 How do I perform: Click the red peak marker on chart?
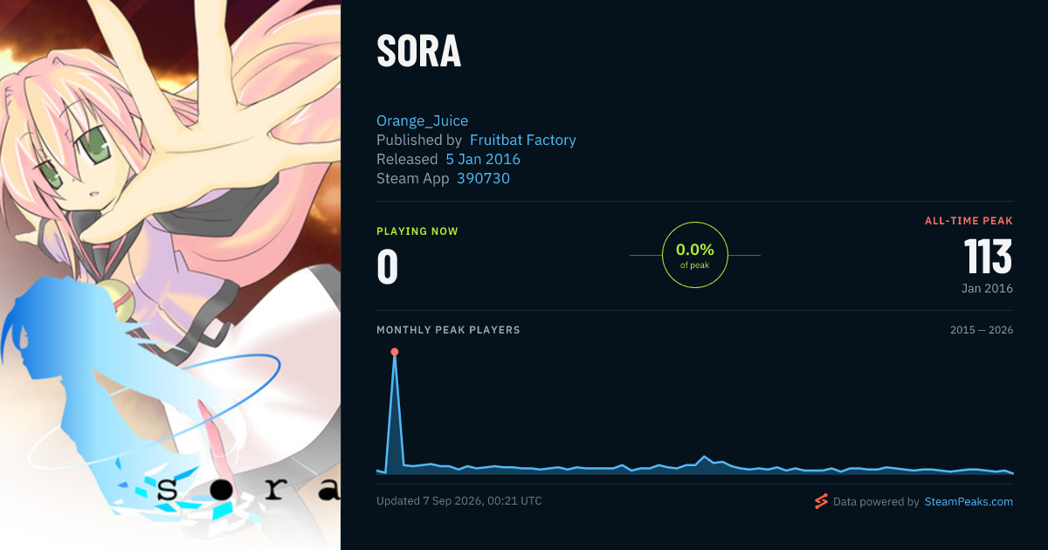(x=395, y=352)
